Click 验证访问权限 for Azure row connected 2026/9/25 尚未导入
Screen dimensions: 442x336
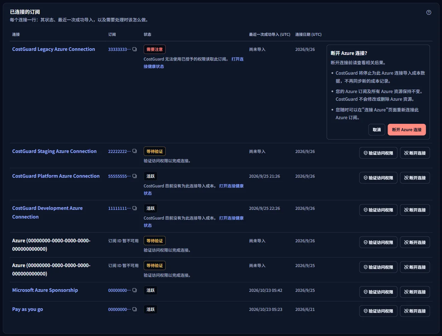[378, 267]
